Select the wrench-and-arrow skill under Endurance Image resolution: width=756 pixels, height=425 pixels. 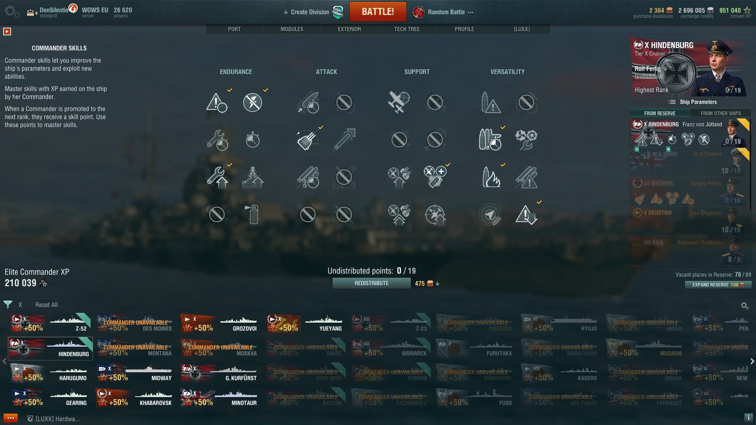(217, 177)
